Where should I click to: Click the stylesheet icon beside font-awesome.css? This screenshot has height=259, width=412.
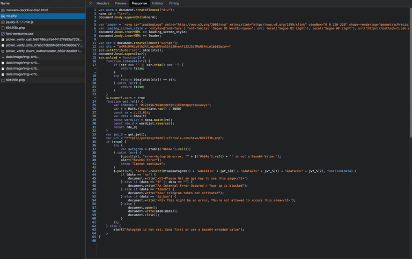coord(3,34)
